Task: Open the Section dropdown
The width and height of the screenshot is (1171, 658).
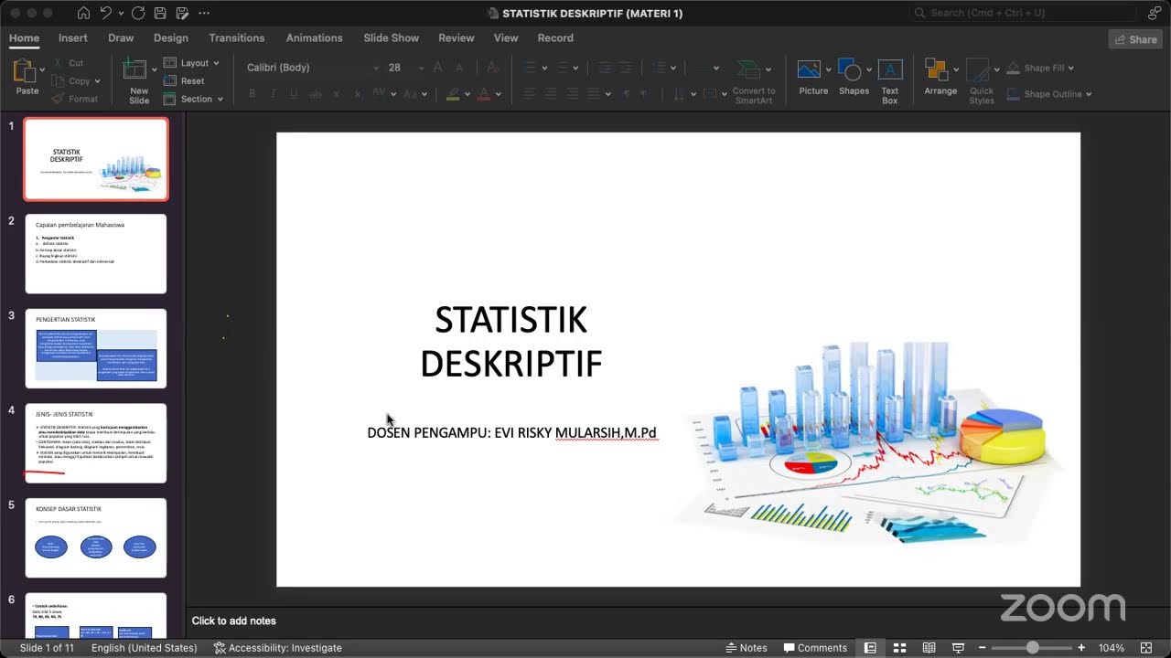Action: point(194,99)
